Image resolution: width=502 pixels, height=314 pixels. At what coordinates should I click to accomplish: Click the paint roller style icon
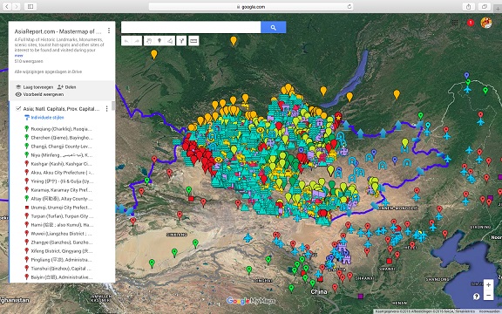coord(26,118)
